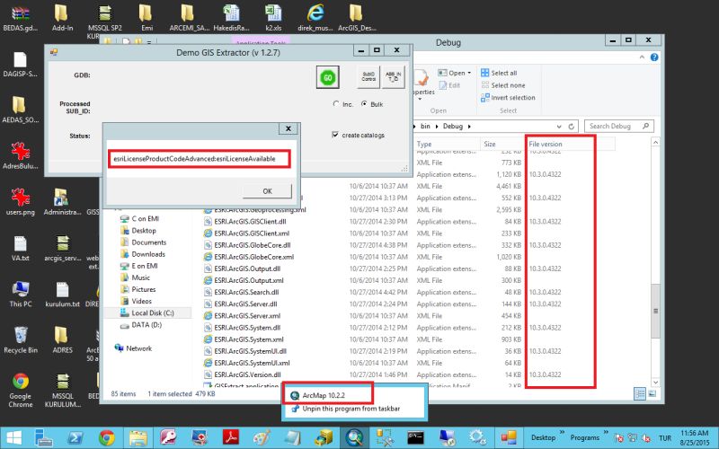Open Server Manager from taskbar
719x449 pixels.
click(x=44, y=438)
